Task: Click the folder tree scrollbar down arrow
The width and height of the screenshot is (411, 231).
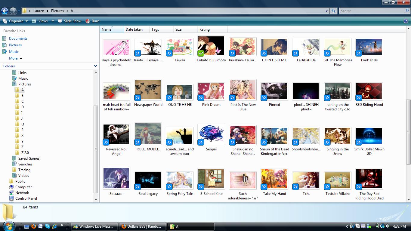Action: coord(96,200)
